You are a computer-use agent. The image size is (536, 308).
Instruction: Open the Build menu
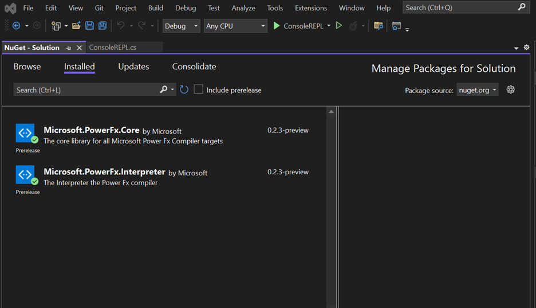pyautogui.click(x=156, y=8)
